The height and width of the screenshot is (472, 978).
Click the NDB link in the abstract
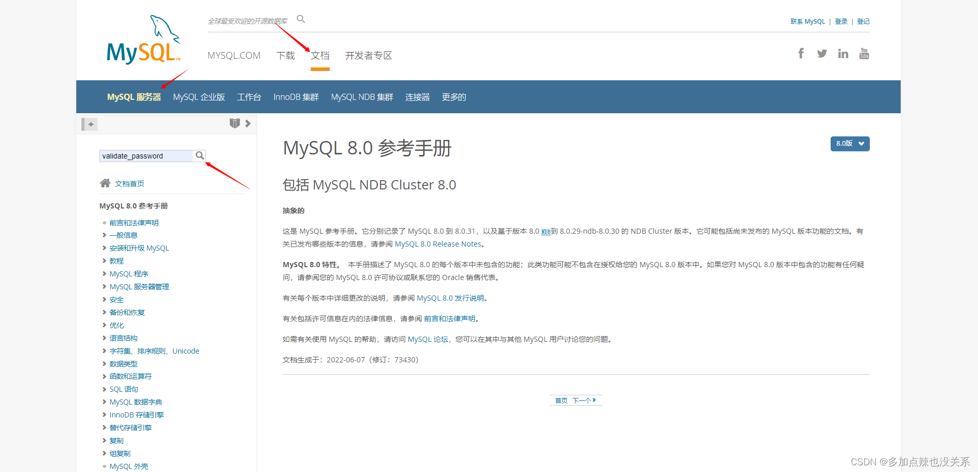point(546,232)
